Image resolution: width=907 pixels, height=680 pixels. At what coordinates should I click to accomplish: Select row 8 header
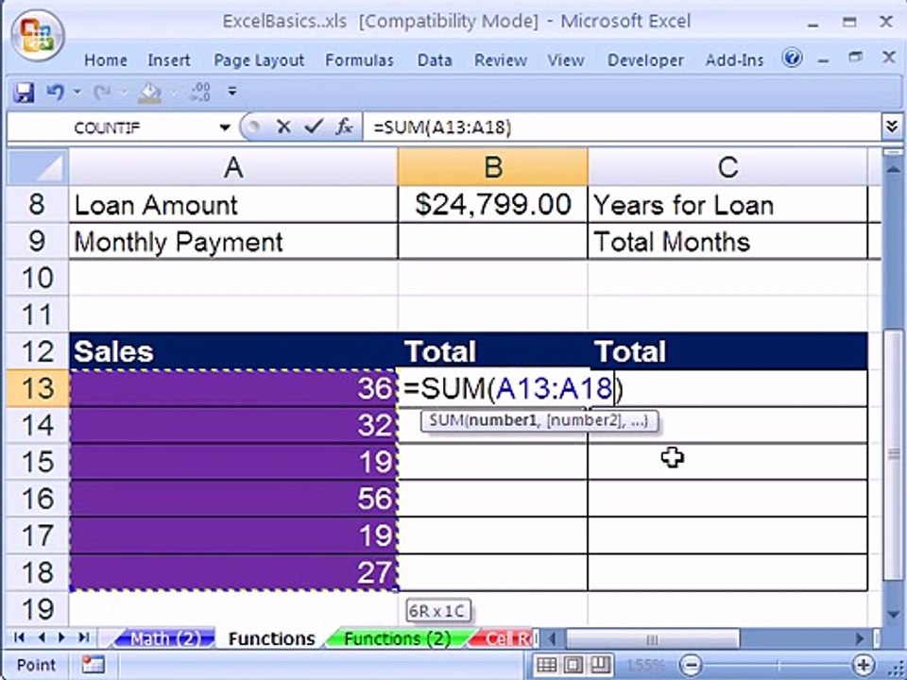[x=38, y=204]
